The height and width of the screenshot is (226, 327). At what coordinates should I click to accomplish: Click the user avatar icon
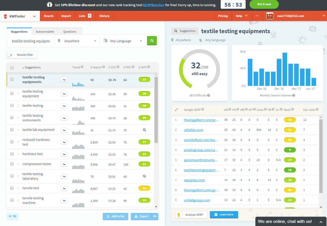coord(270,16)
